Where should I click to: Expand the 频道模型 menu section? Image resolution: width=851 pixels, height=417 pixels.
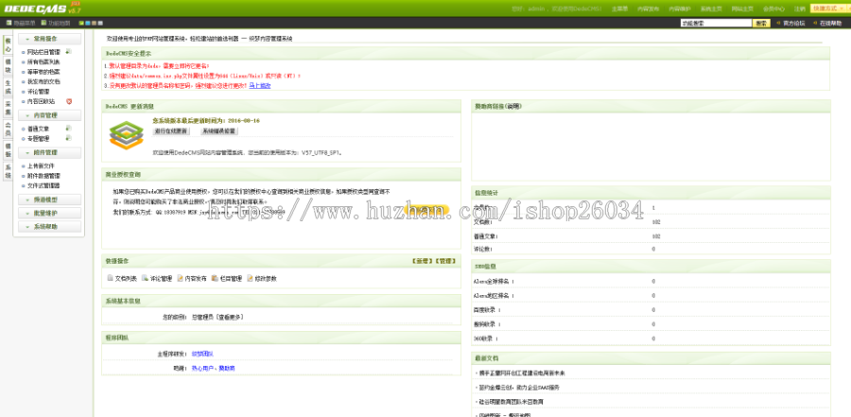49,200
